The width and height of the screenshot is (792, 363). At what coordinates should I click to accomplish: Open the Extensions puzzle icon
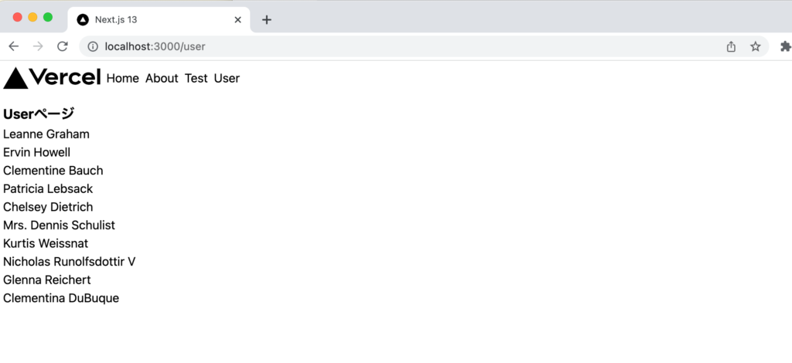[x=785, y=46]
